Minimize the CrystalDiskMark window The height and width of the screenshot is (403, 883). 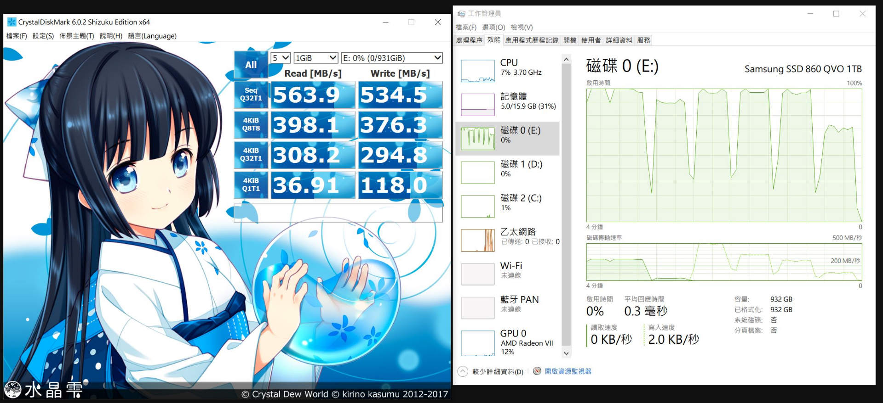(385, 22)
